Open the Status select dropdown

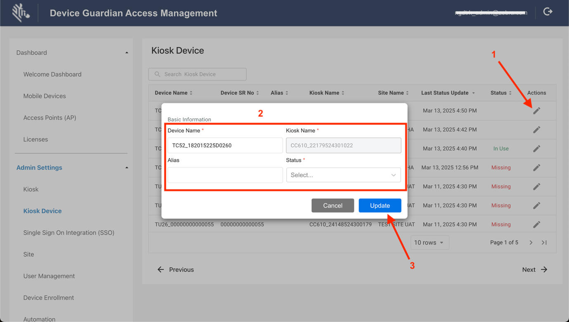pos(343,175)
